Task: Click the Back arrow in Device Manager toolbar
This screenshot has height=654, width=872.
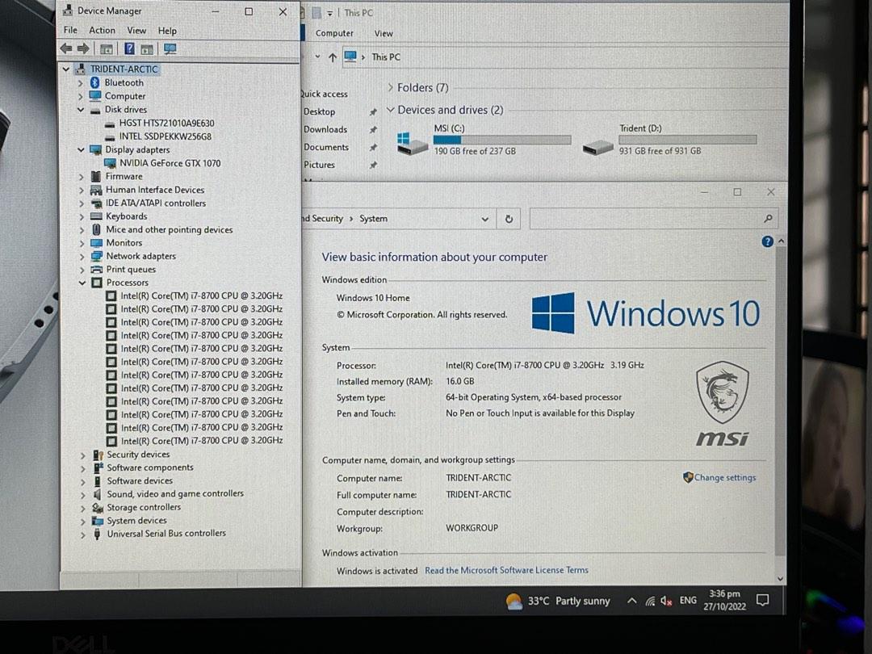Action: (x=66, y=48)
